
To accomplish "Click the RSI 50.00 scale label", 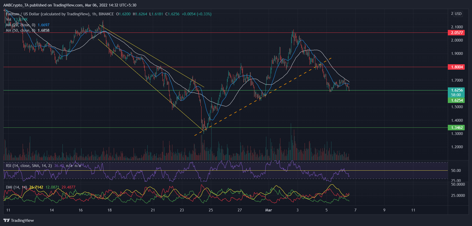I will 456,171.
